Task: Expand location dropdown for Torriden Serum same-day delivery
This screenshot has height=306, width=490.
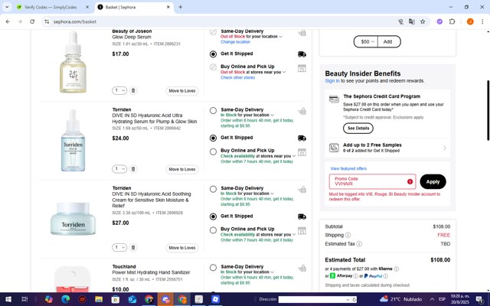Action: pyautogui.click(x=273, y=116)
